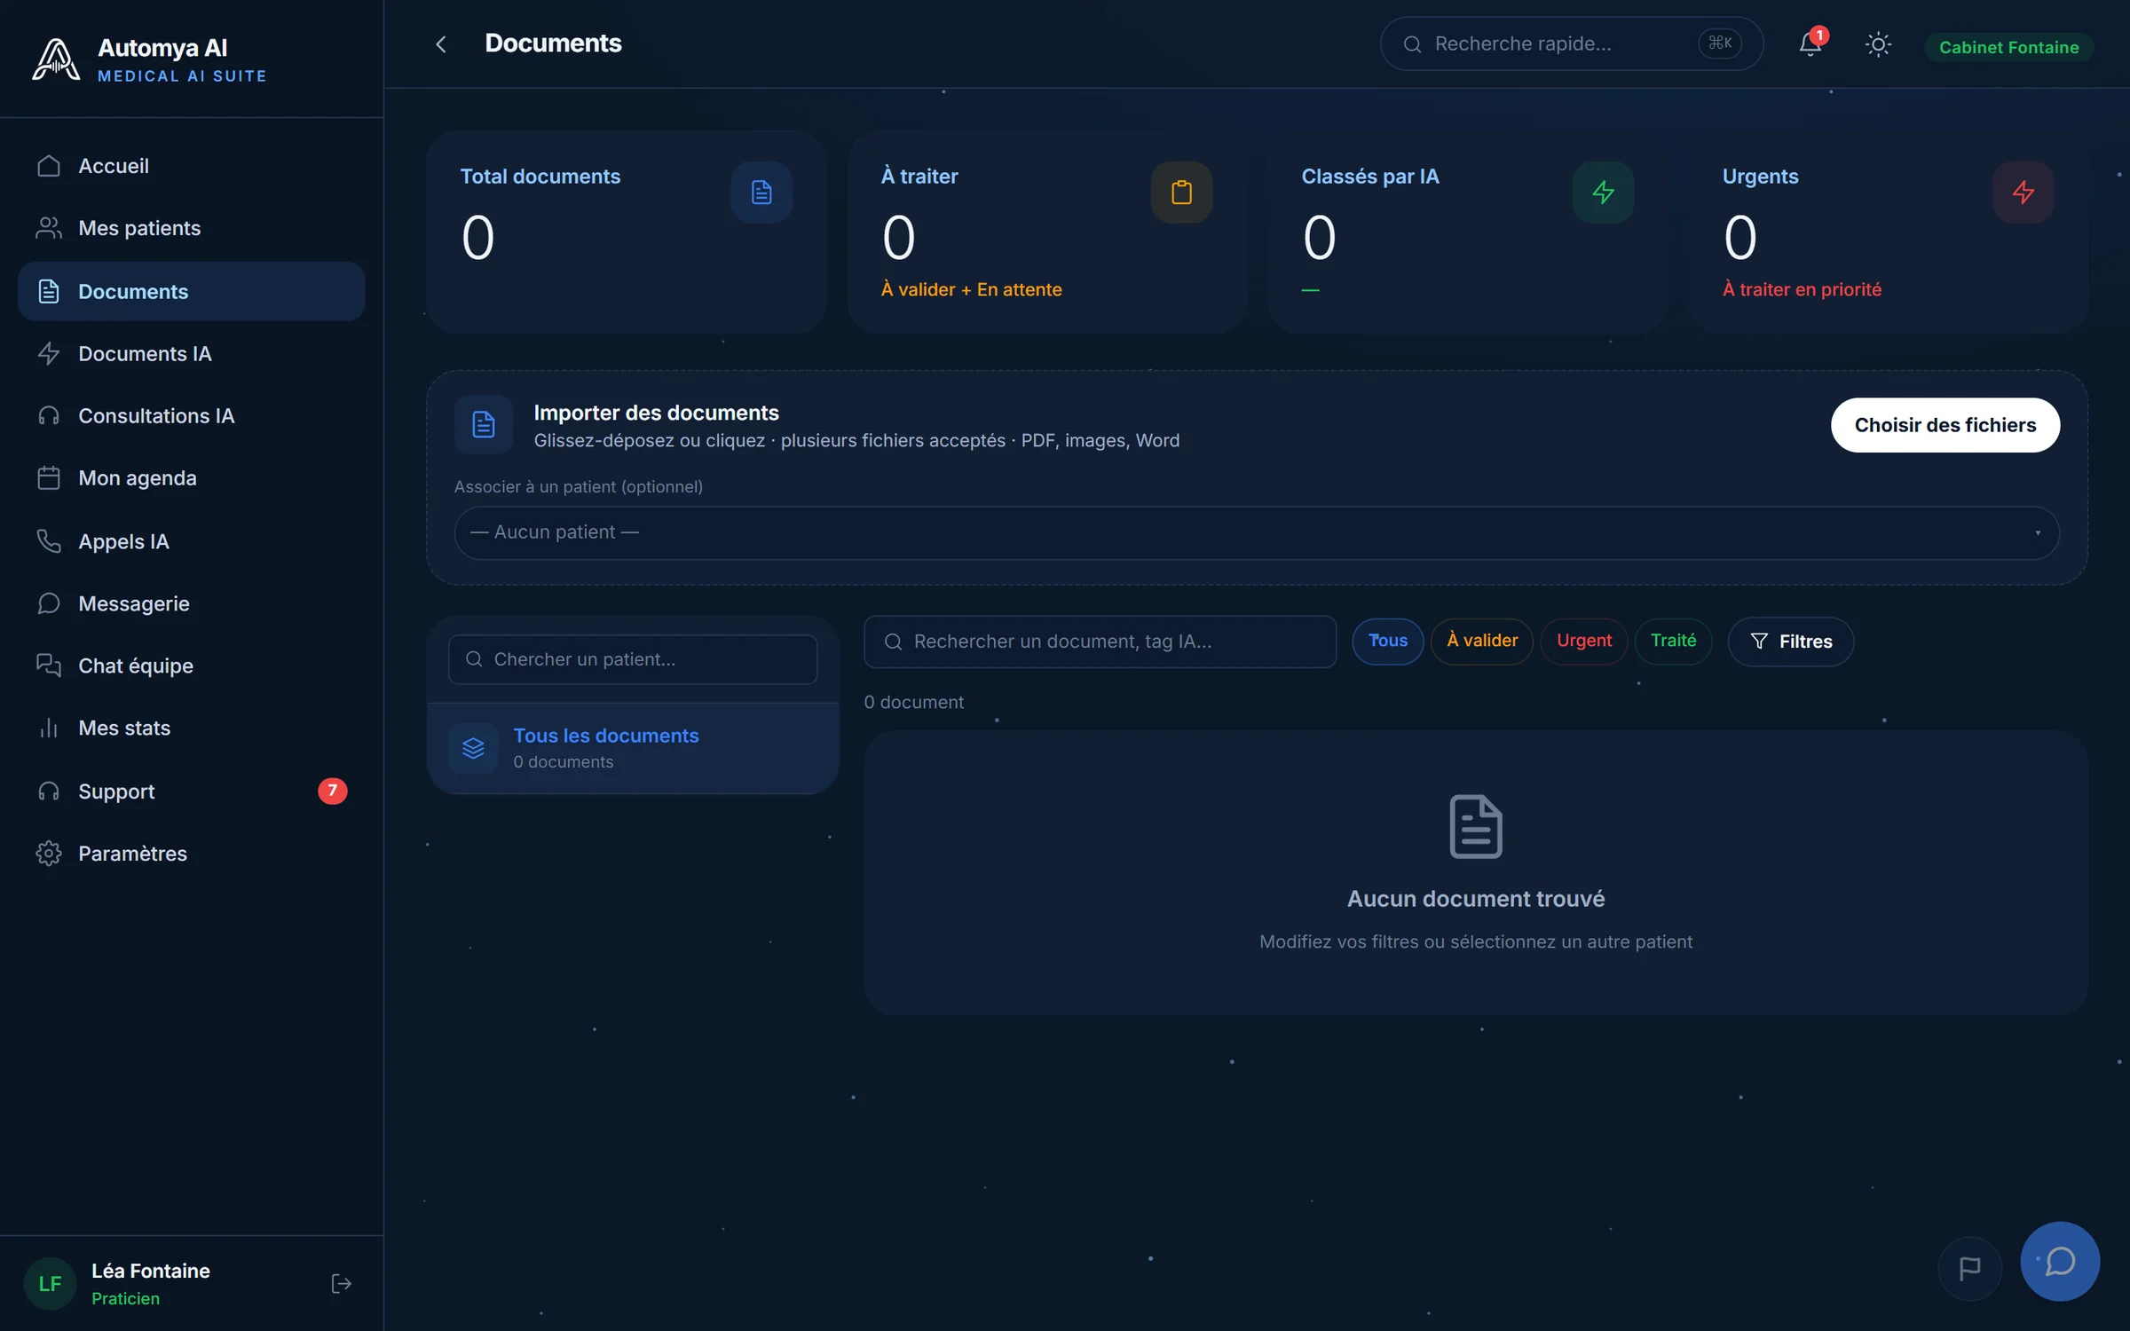Click the Automya AI logo icon
The image size is (2130, 1331).
click(x=56, y=59)
